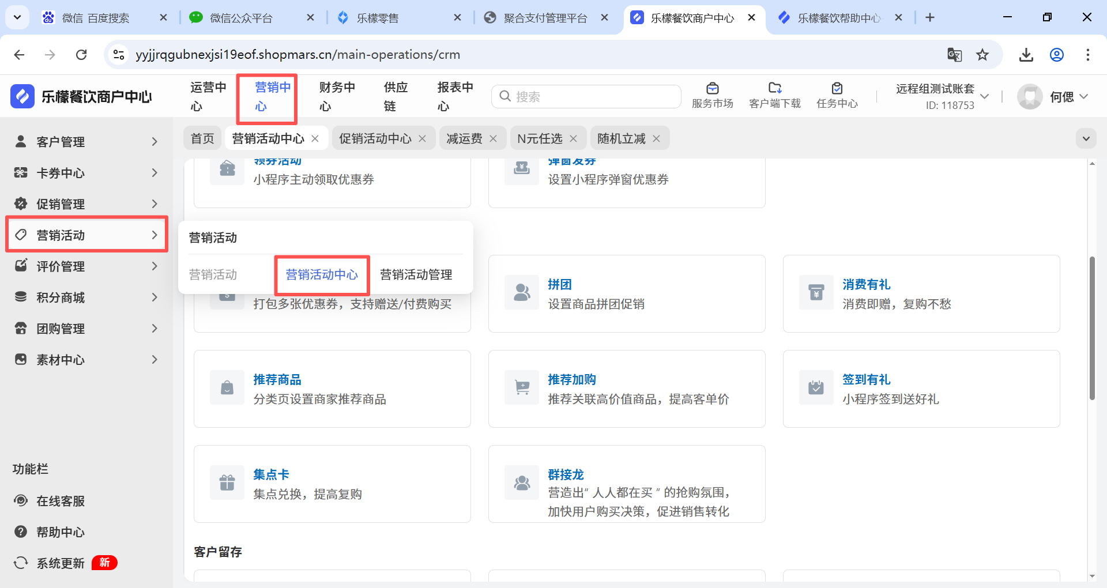Reload the page
Viewport: 1107px width, 588px height.
(x=81, y=55)
